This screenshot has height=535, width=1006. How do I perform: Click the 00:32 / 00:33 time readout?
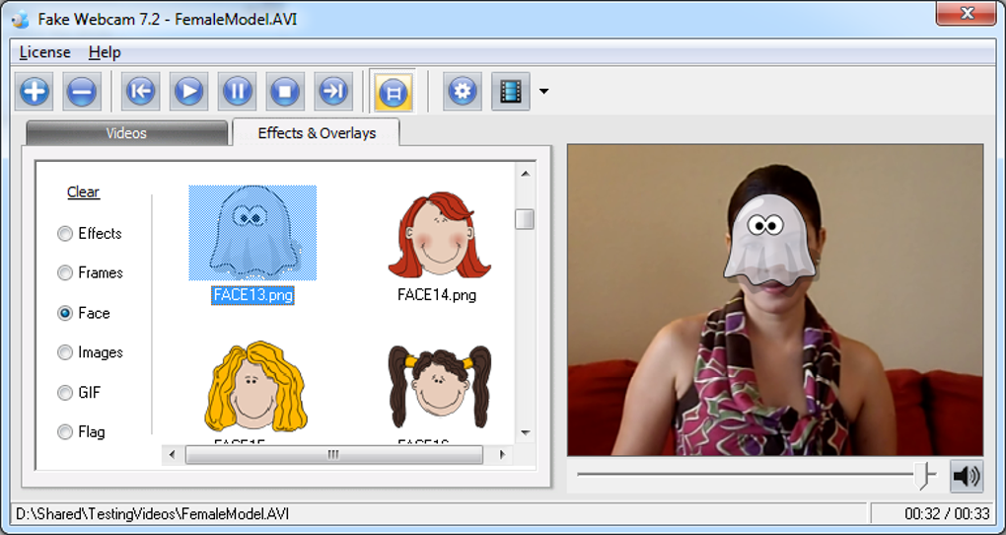pyautogui.click(x=947, y=514)
